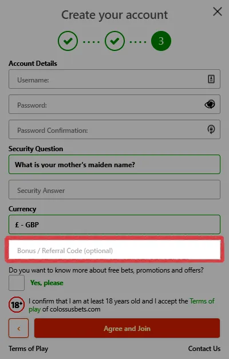This screenshot has width=229, height=359.
Task: Click the first completed step checkmark
Action: coord(68,41)
